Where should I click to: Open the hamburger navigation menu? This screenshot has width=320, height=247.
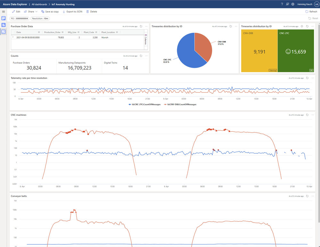tap(4, 12)
